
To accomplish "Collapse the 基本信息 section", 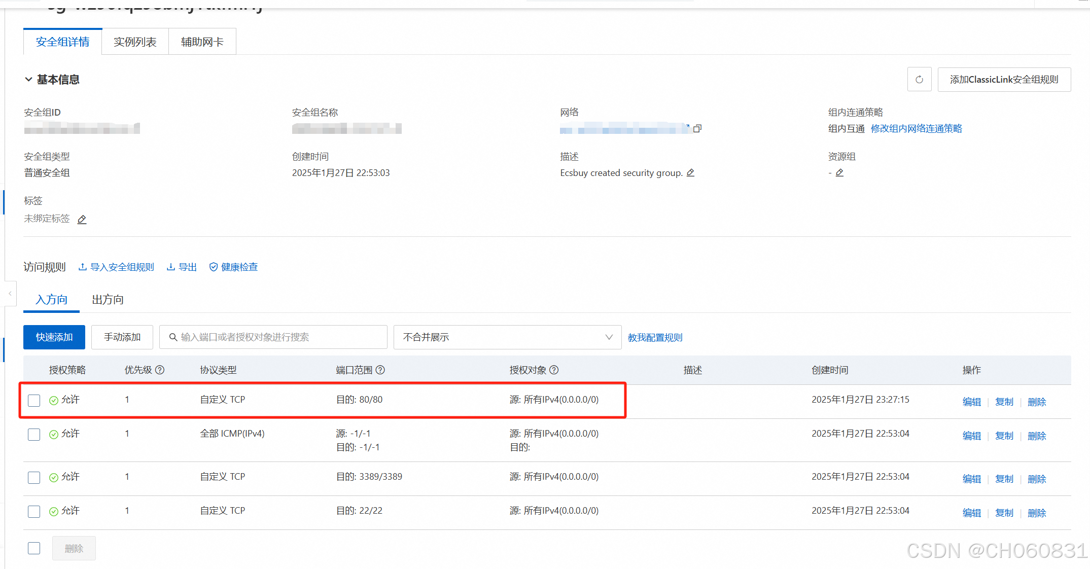I will [x=28, y=80].
